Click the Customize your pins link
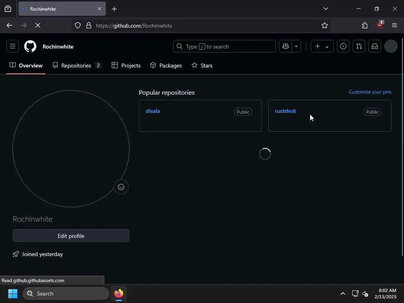Screen dimensions: 404x303 (370, 92)
